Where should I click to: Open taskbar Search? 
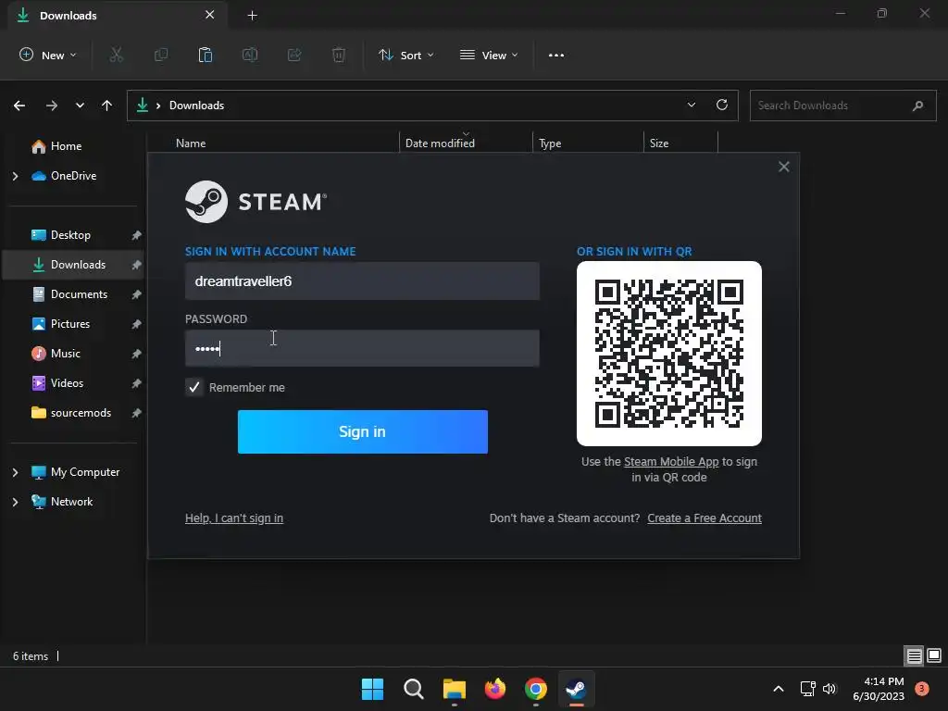pos(414,689)
